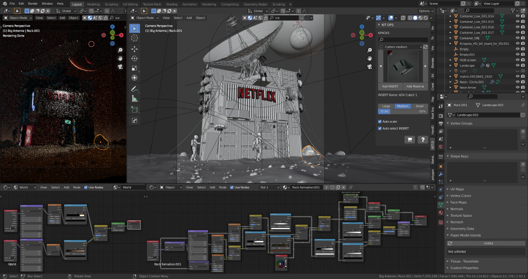Toggle camera view gizmo in center viewport
Image resolution: width=528 pixels, height=279 pixels.
pos(370,66)
